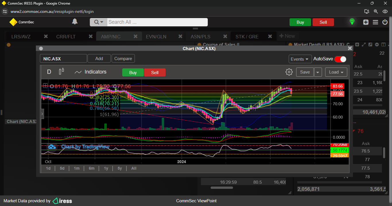Viewport: 392px width, 206px height.
Task: Toggle the AutoSave switch
Action: [340, 59]
